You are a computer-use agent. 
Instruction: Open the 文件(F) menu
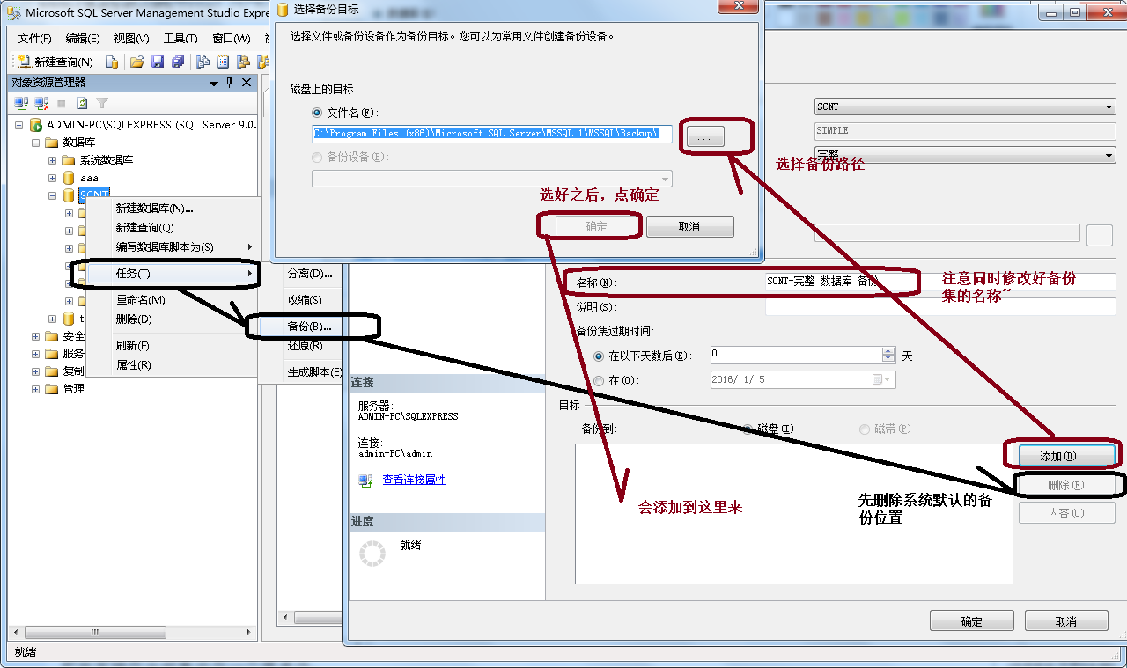coord(35,39)
